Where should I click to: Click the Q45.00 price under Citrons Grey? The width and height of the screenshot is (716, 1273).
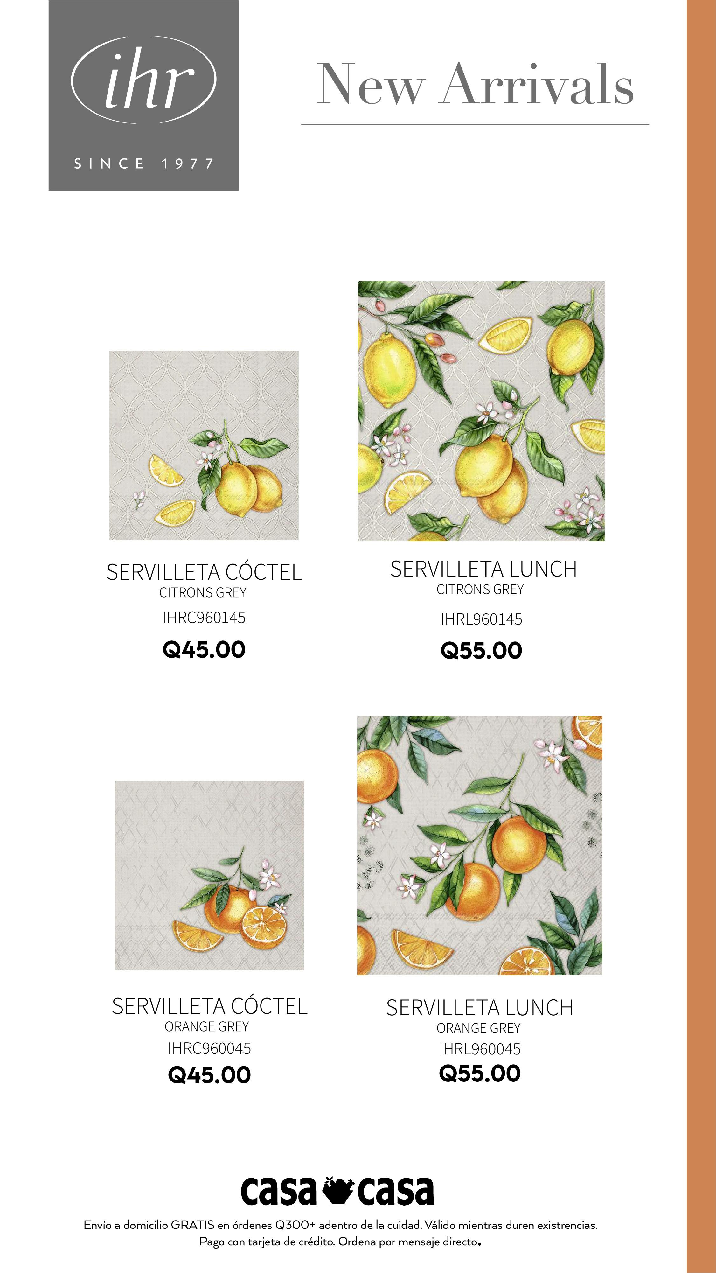click(x=204, y=649)
